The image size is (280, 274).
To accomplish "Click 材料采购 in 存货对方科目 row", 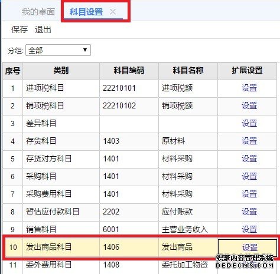I will coord(188,159).
